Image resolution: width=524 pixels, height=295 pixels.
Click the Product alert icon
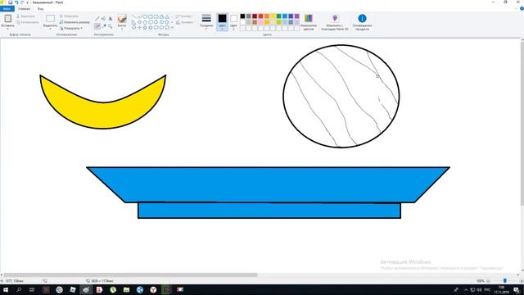point(362,18)
